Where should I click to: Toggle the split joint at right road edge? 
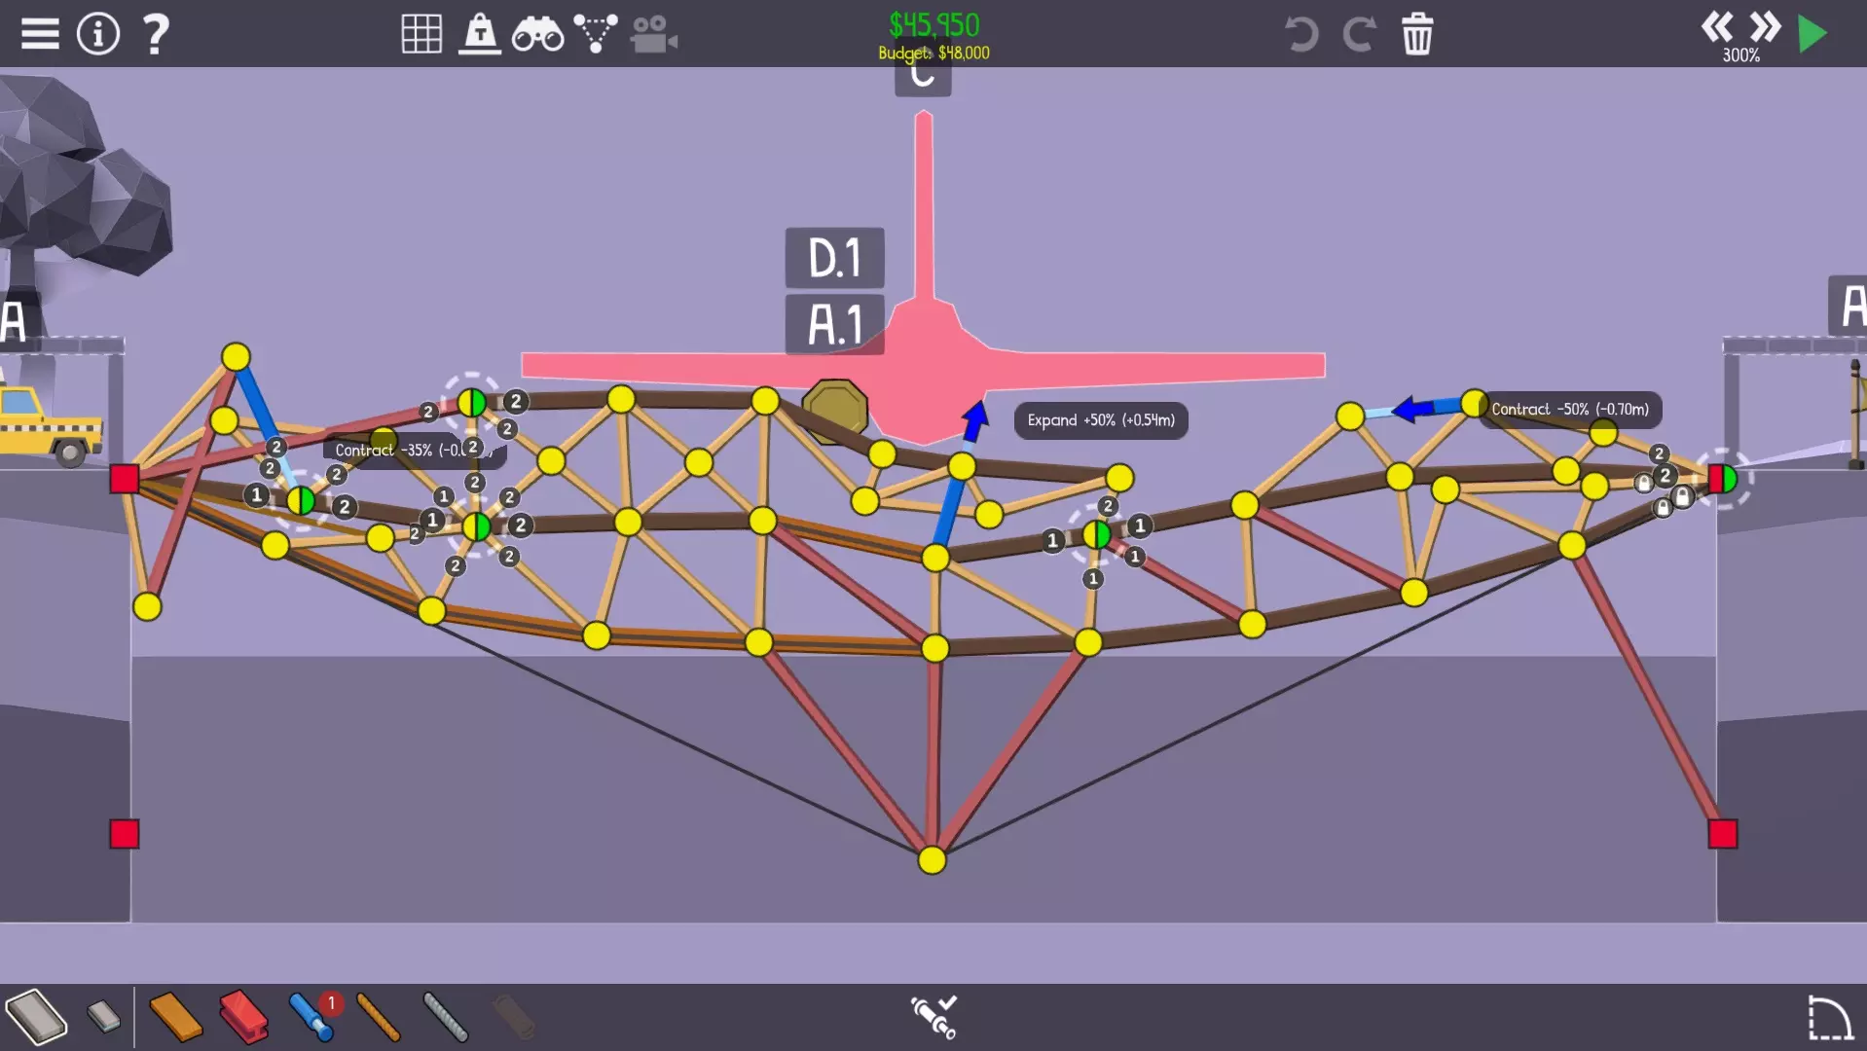click(1722, 479)
